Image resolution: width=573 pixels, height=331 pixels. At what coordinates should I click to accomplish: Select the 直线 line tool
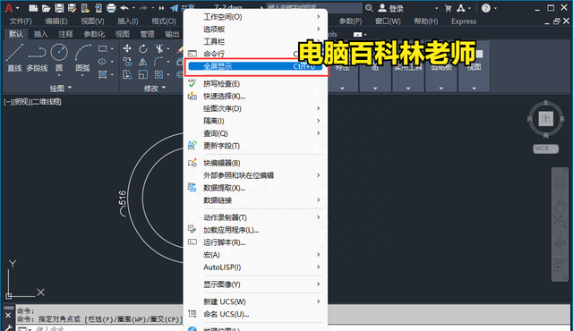point(14,57)
